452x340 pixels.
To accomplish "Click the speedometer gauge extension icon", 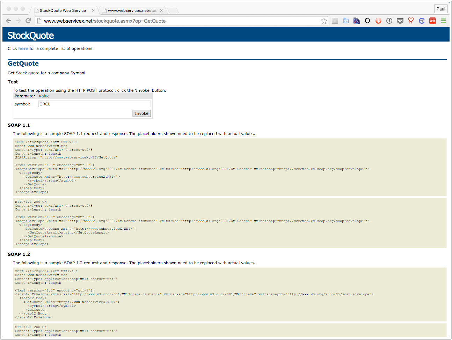I will point(357,21).
